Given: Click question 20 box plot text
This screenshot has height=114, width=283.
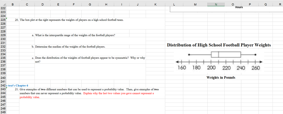Looking at the screenshot, I should 72,20.
